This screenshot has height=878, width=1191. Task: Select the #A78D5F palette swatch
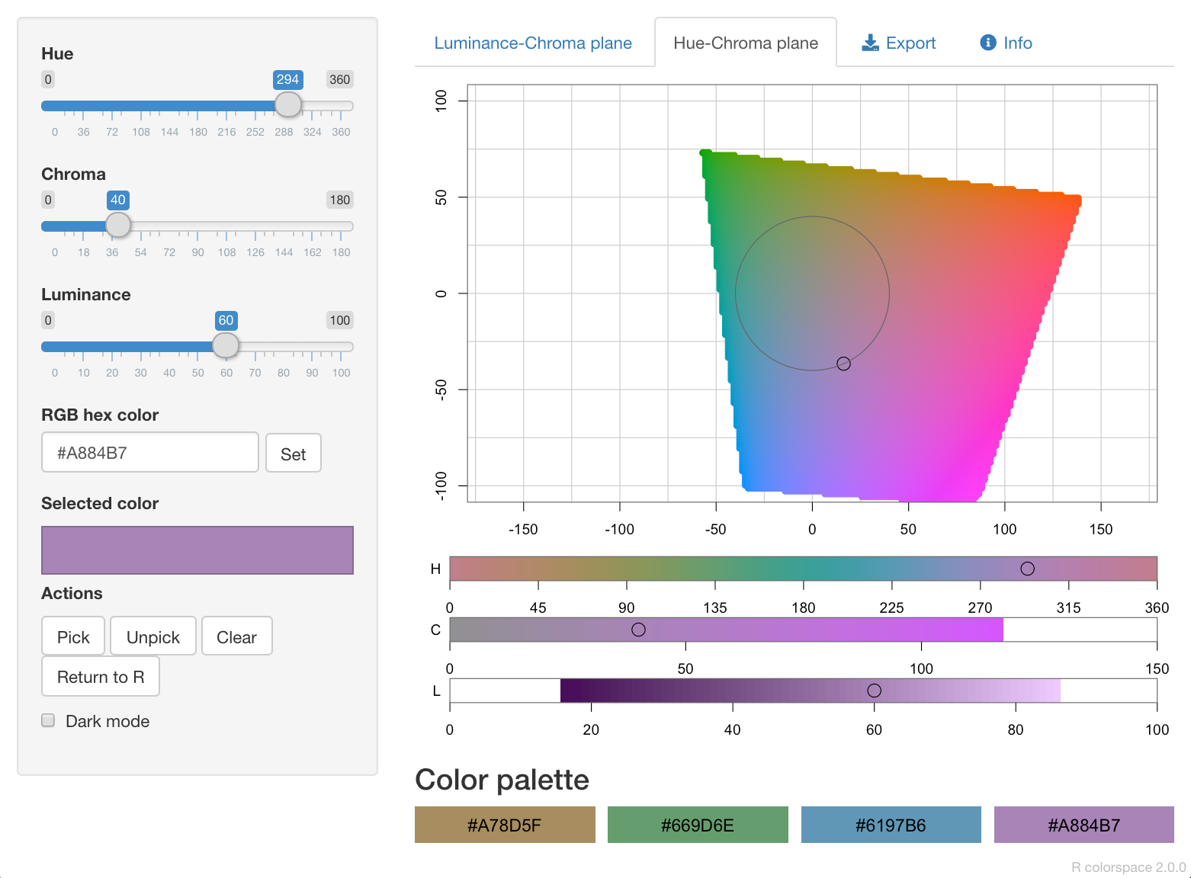[x=505, y=825]
